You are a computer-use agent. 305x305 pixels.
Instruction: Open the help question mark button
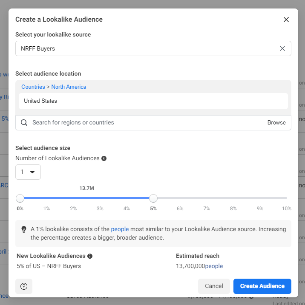point(24,286)
